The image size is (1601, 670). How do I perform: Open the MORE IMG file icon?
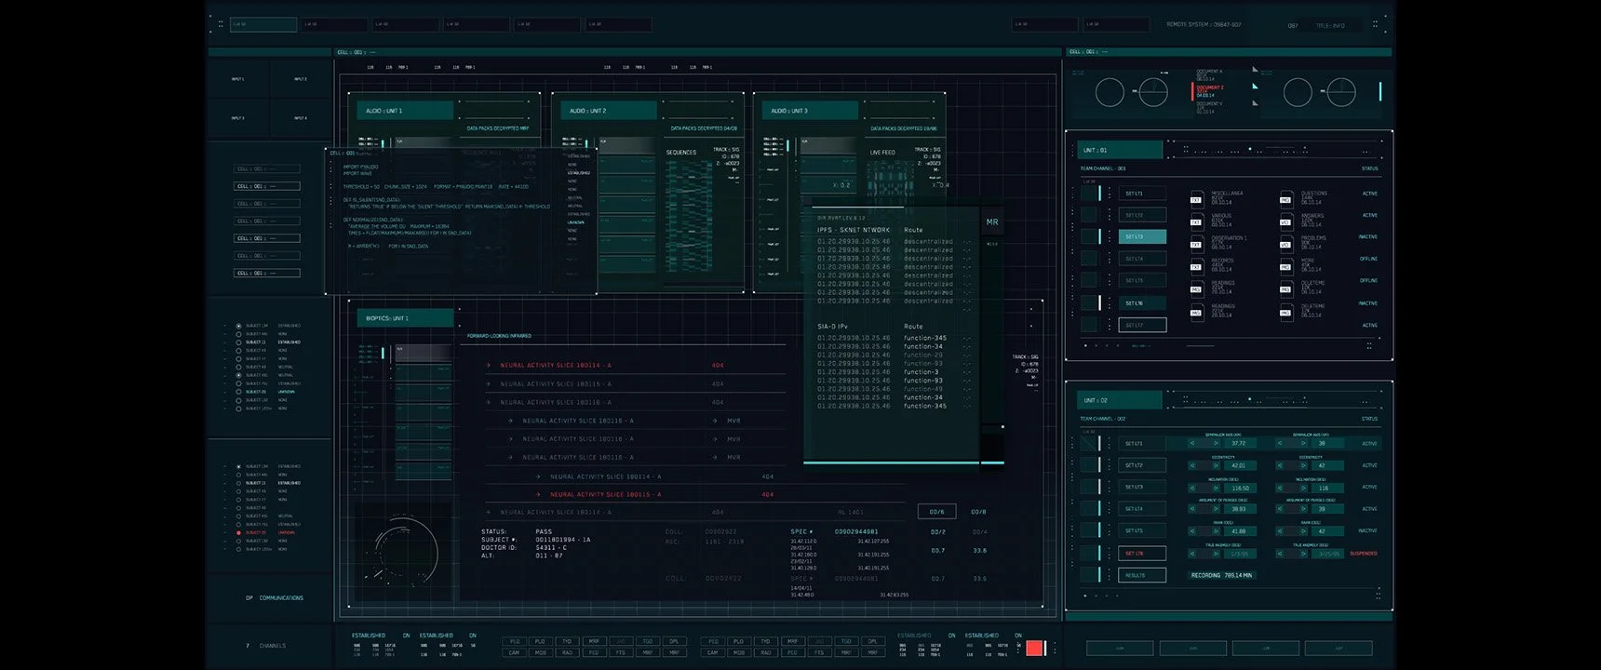click(1285, 266)
